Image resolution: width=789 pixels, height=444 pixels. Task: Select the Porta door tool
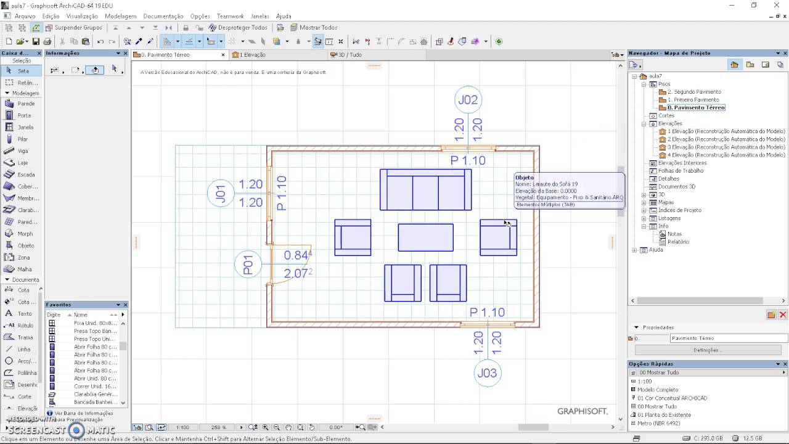[22, 115]
